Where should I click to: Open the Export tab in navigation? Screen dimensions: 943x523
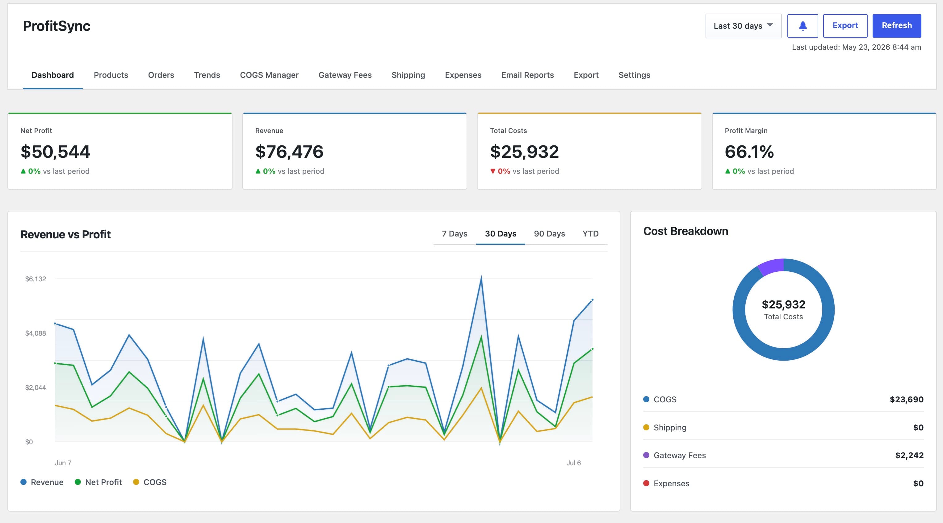tap(586, 75)
